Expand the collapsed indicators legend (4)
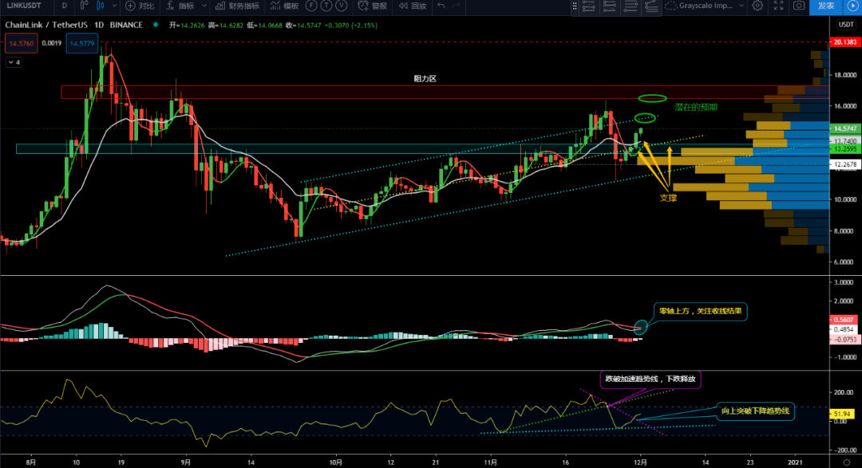This screenshot has width=862, height=468. pos(14,62)
